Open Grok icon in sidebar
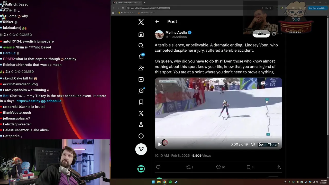This screenshot has width=329, height=185. click(141, 90)
